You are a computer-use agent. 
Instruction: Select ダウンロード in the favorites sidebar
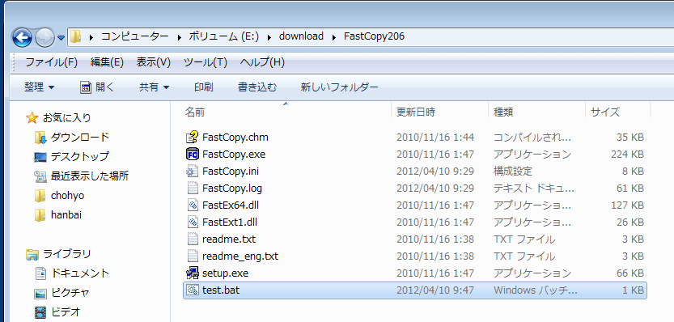click(72, 138)
